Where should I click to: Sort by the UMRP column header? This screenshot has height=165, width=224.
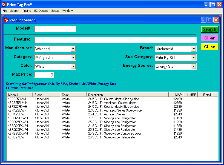point(190,95)
